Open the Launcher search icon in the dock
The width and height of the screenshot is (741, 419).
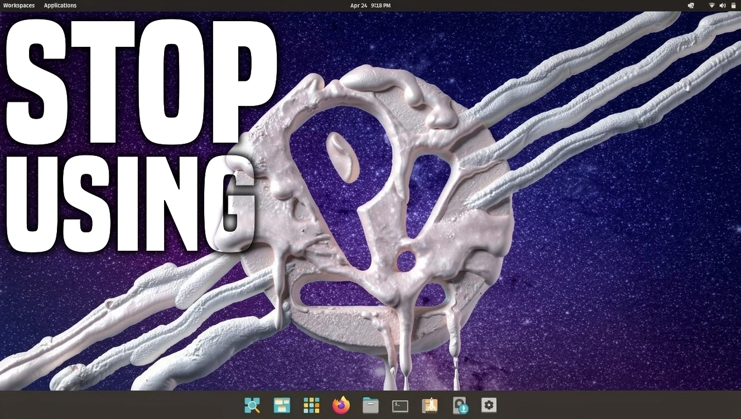pos(252,405)
